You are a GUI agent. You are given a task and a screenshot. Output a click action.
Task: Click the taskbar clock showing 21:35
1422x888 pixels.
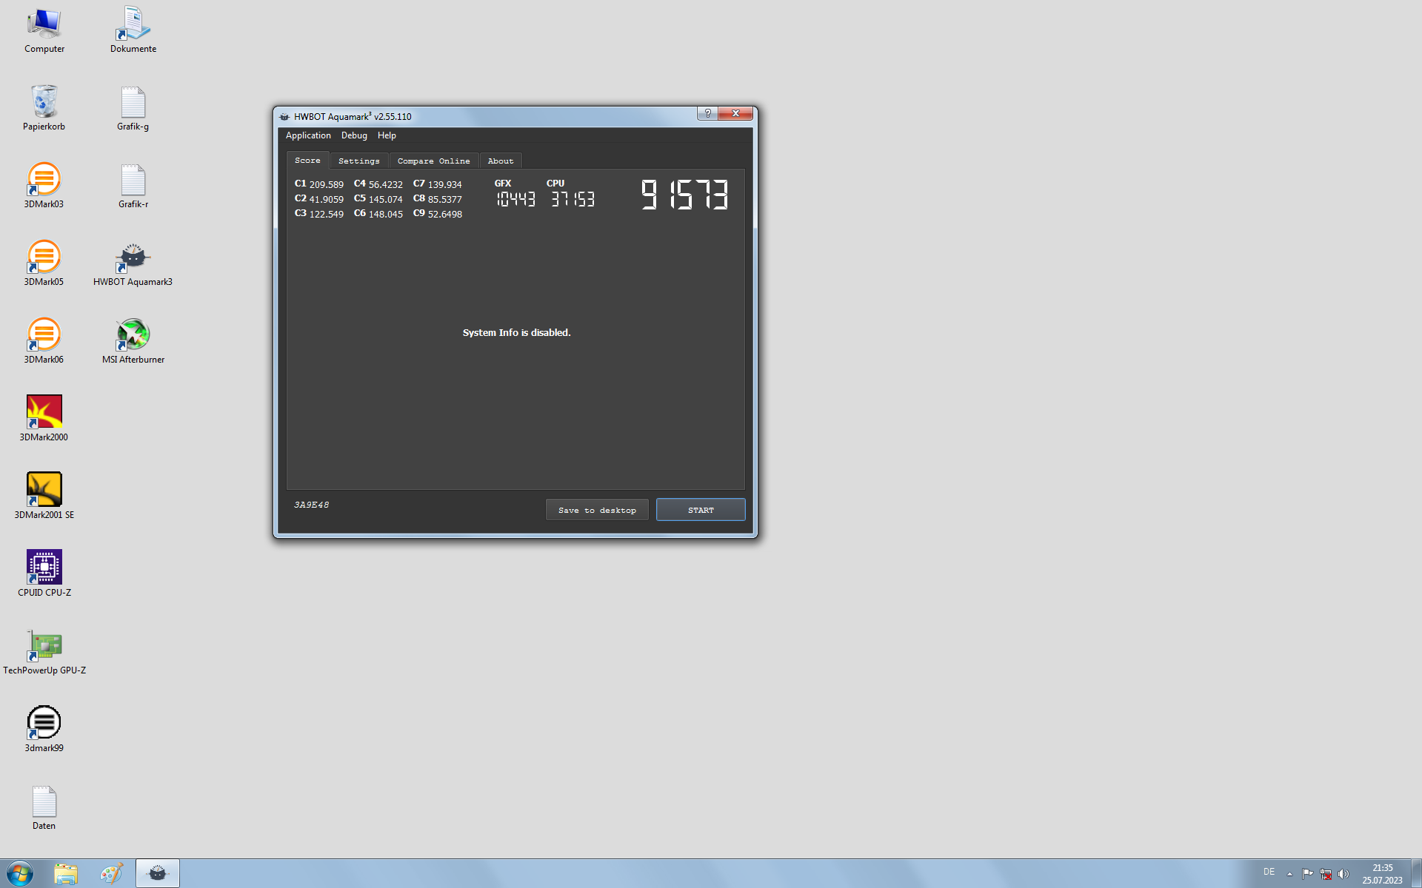click(1382, 874)
